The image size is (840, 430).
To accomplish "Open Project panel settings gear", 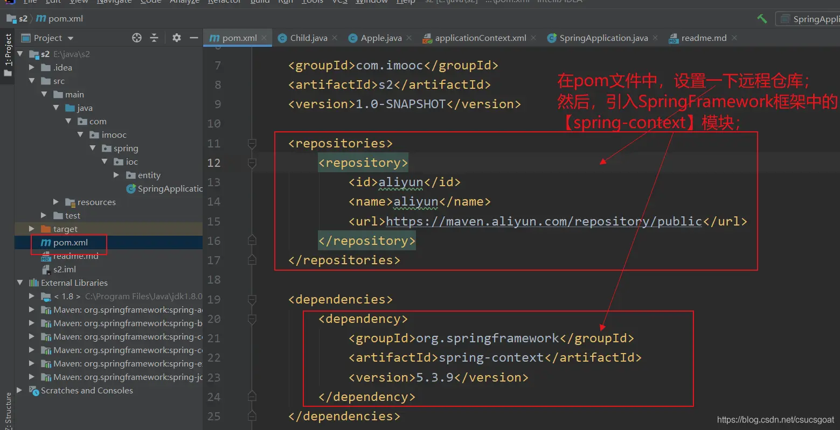I will (x=177, y=38).
